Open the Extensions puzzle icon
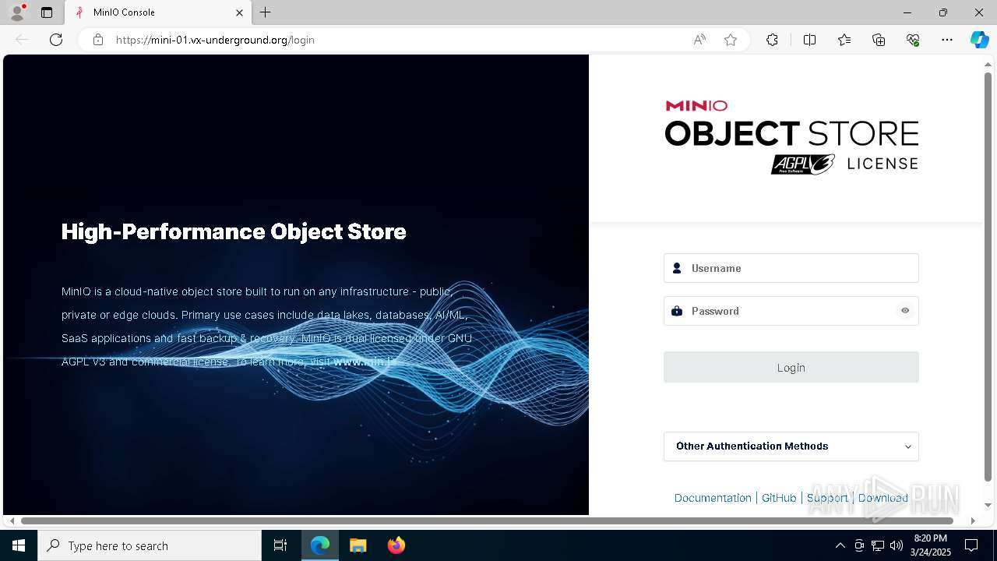Viewport: 997px width, 561px height. click(x=772, y=40)
